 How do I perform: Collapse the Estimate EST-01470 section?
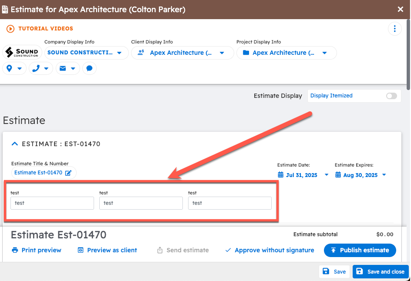pos(15,144)
